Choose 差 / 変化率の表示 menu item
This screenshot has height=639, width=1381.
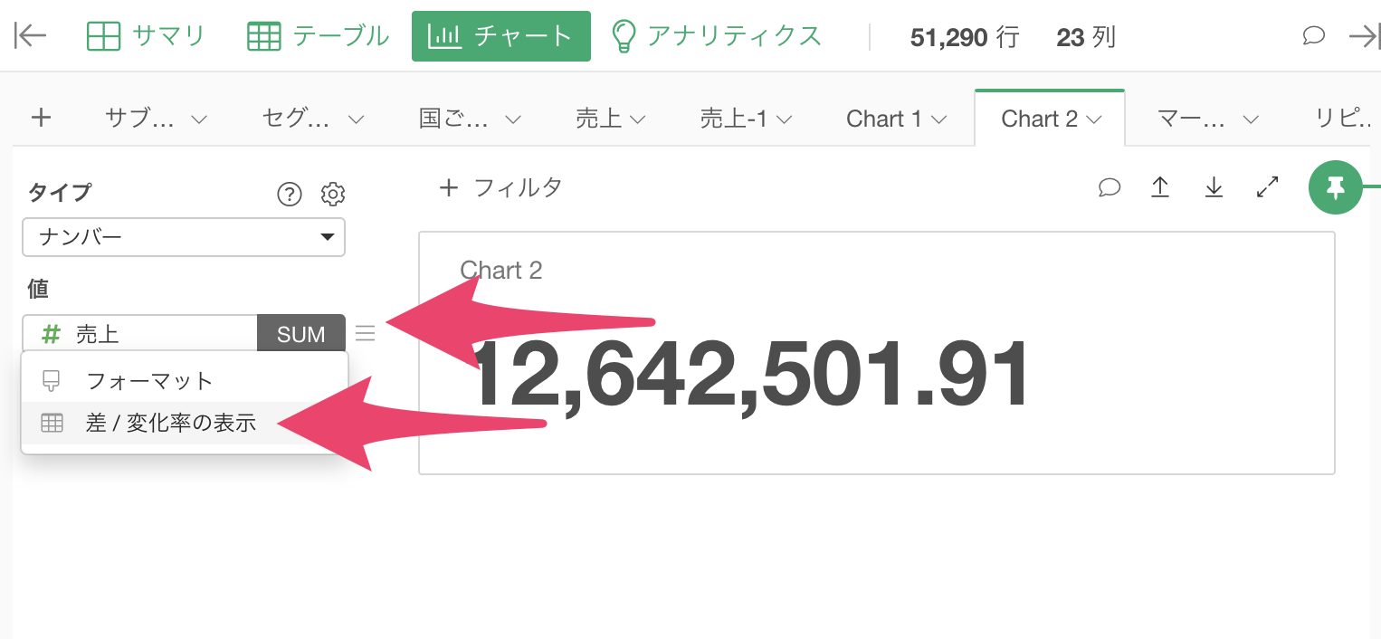(x=171, y=423)
